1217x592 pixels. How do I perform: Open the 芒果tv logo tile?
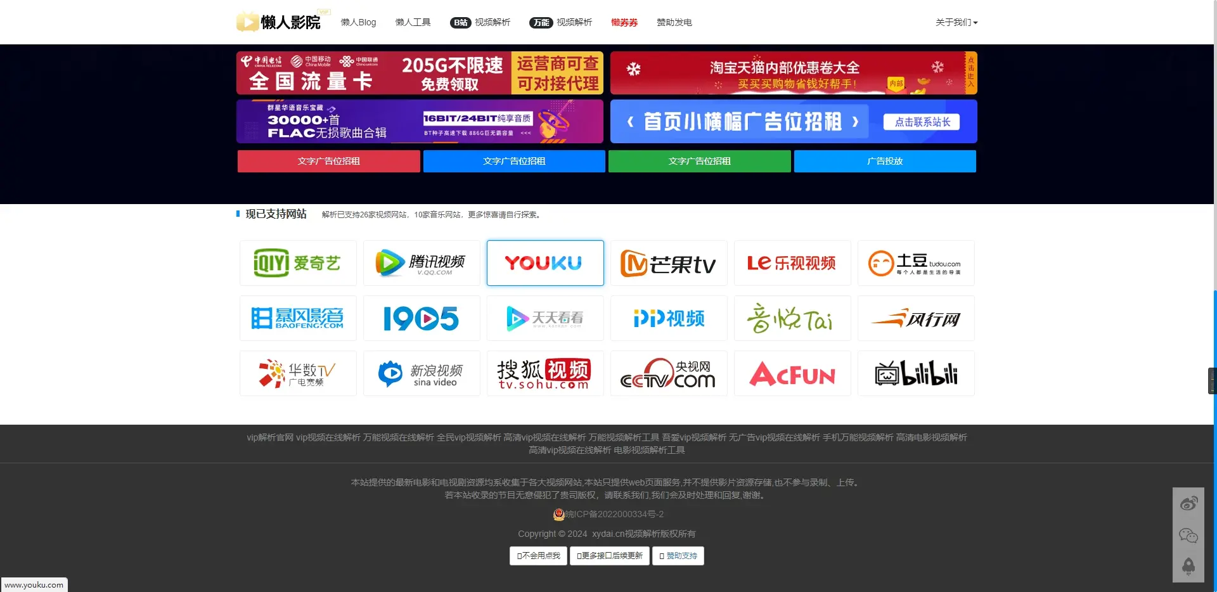click(669, 263)
